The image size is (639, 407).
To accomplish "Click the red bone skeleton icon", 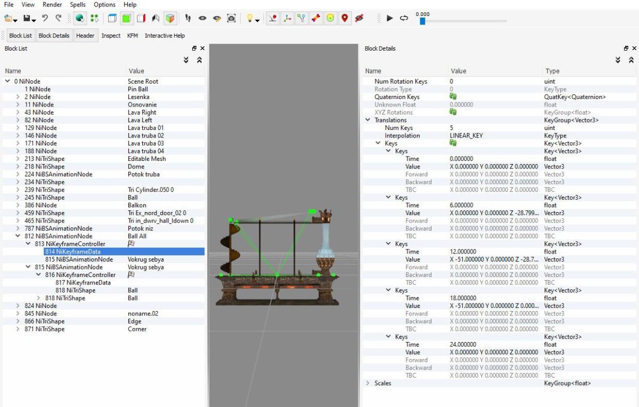I will (316, 19).
